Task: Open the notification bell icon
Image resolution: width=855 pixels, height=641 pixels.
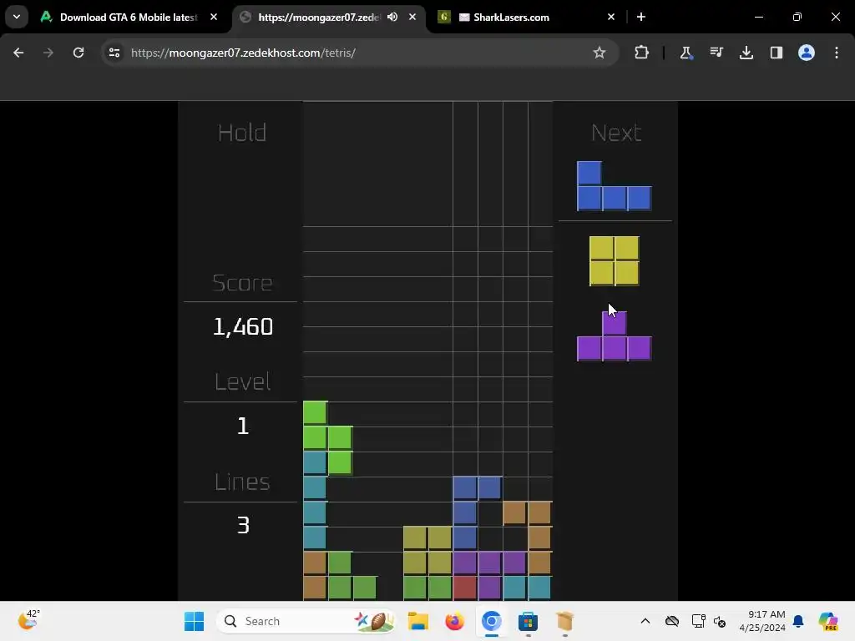Action: coord(798,621)
